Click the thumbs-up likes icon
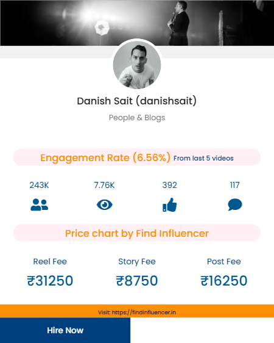This screenshot has height=343, width=274. pos(170,204)
